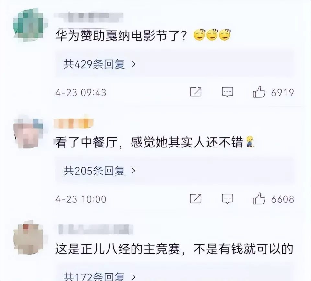Reply to the 中餐厅 comment
311x281 pixels.
[x=227, y=199]
